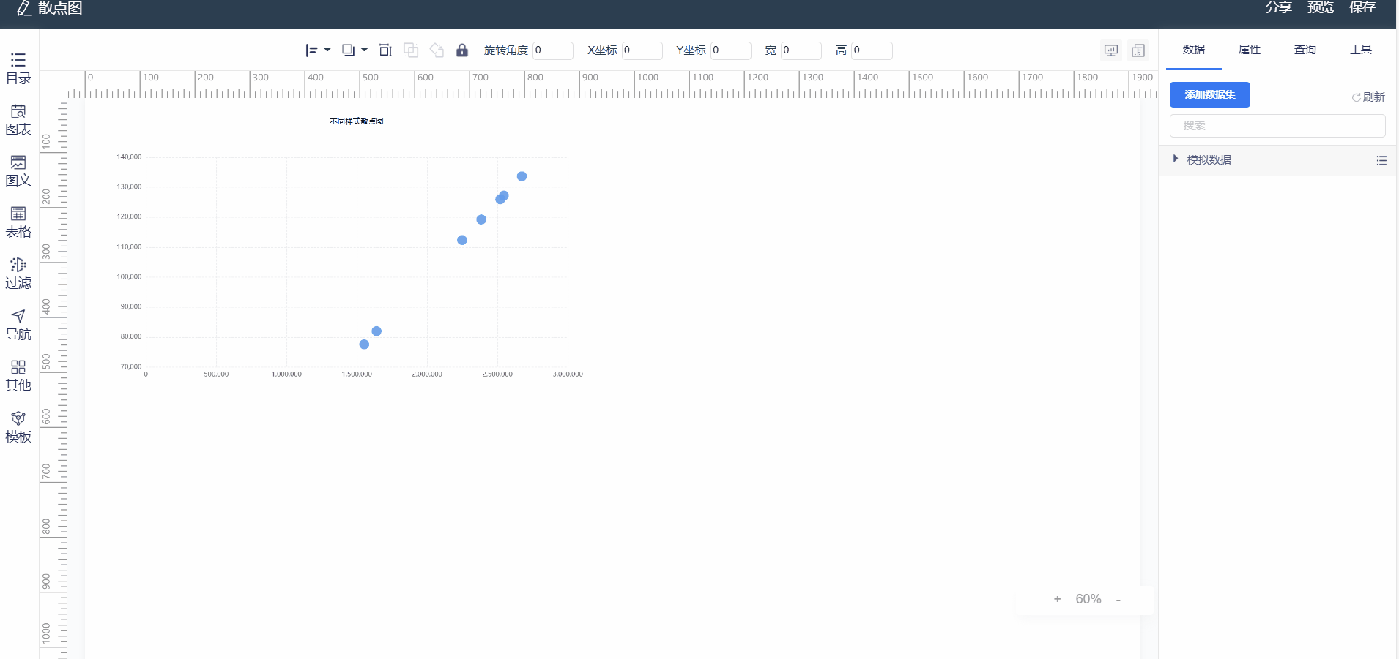Click the 旋转角度 input field
This screenshot has width=1399, height=659.
[x=553, y=50]
